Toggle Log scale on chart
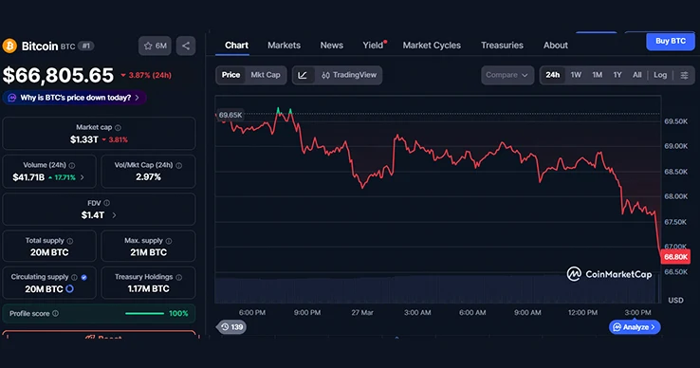 tap(660, 75)
